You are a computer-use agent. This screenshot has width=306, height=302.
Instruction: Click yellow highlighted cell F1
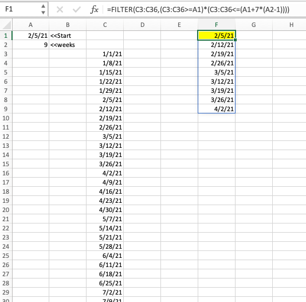pos(217,36)
